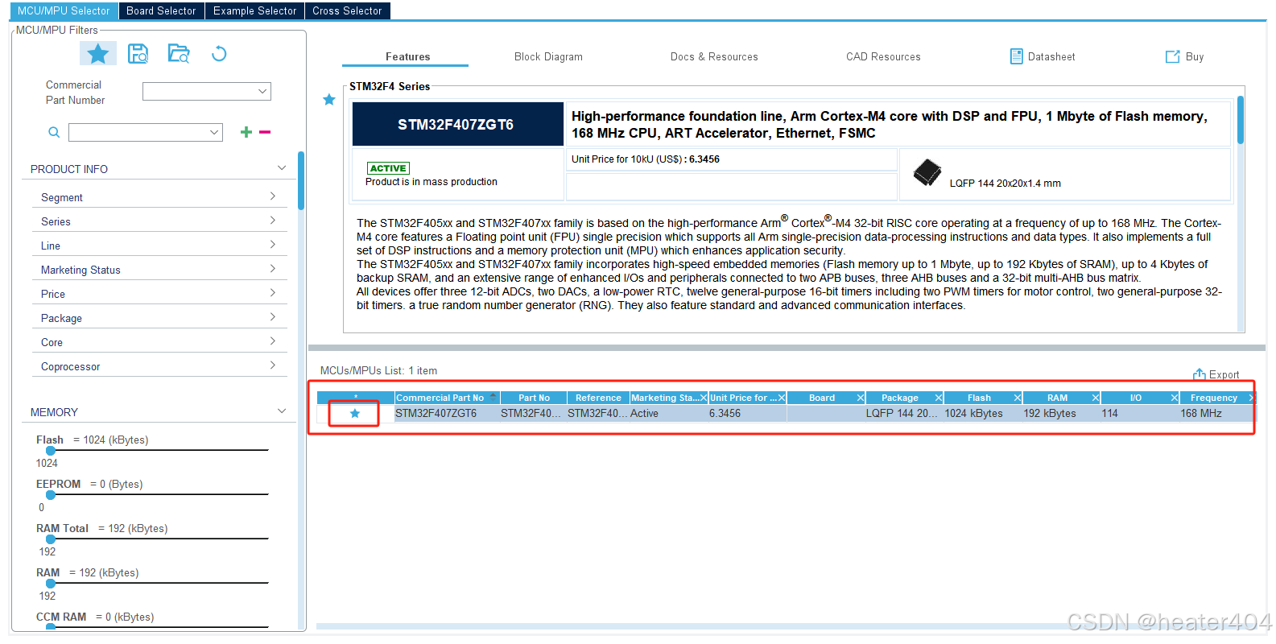This screenshot has width=1276, height=644.
Task: Close the Flash column
Action: tap(1017, 398)
